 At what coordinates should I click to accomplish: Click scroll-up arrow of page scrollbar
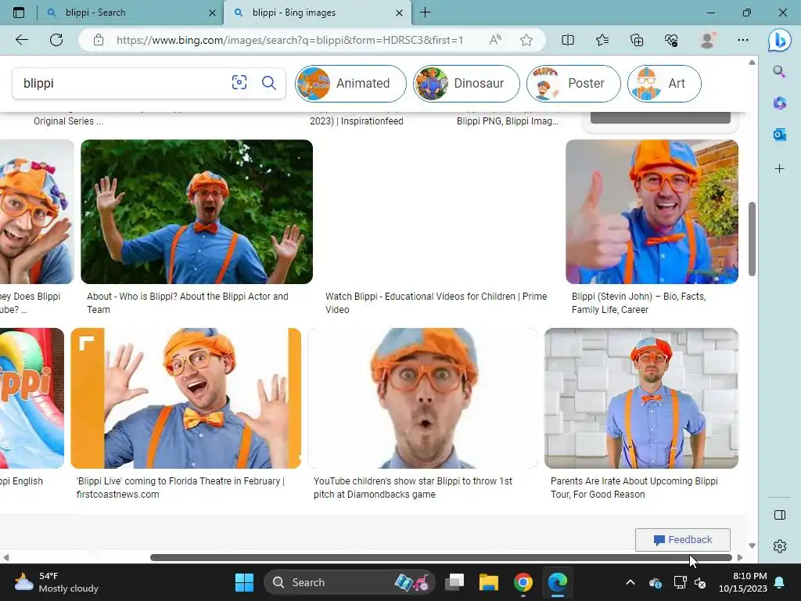point(752,63)
